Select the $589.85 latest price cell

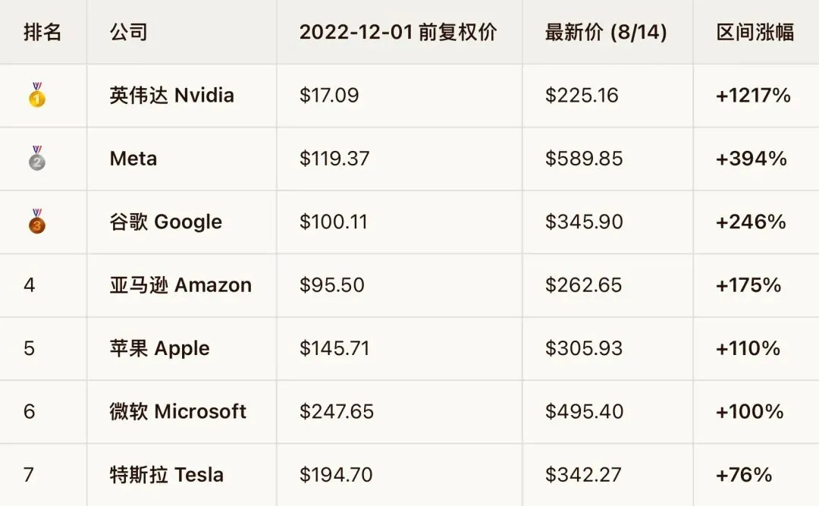(607, 159)
